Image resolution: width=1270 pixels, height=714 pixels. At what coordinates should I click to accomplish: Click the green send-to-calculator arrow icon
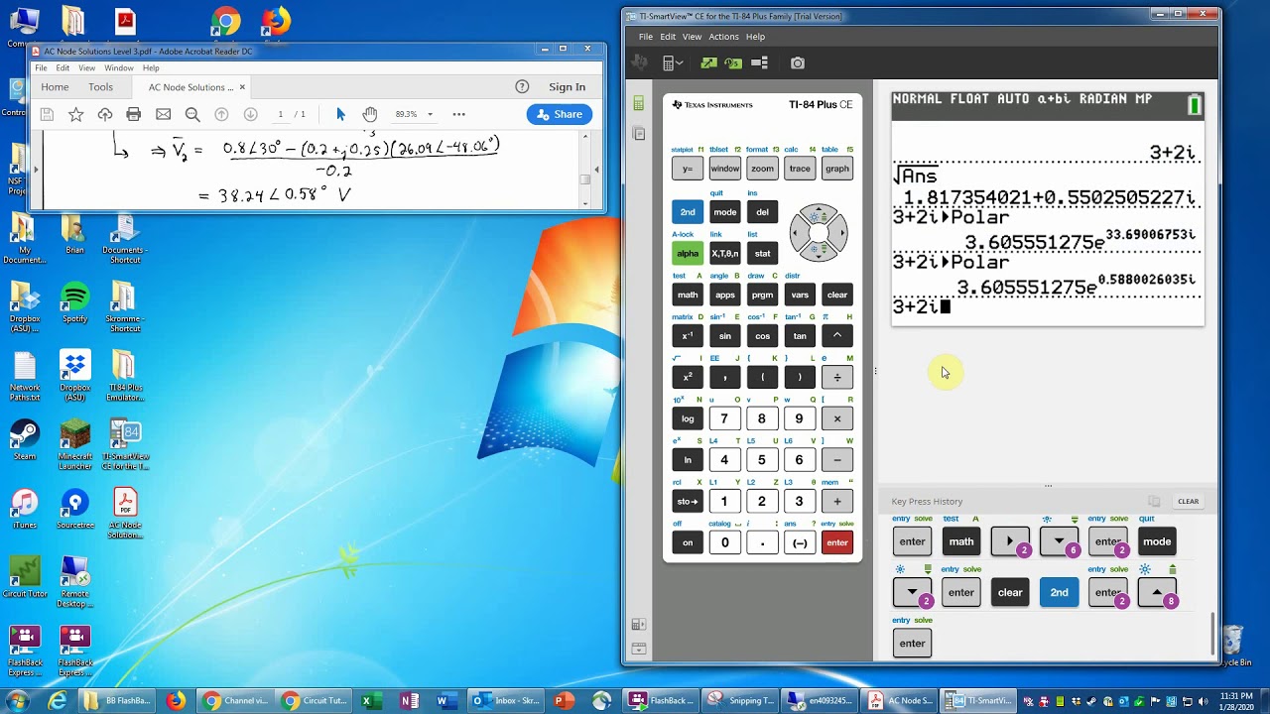tap(707, 62)
